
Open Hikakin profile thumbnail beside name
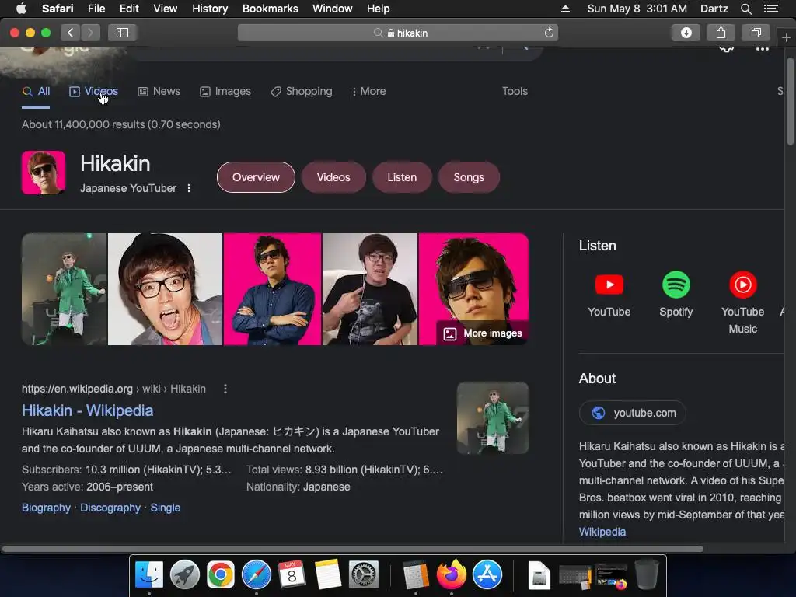[x=44, y=173]
